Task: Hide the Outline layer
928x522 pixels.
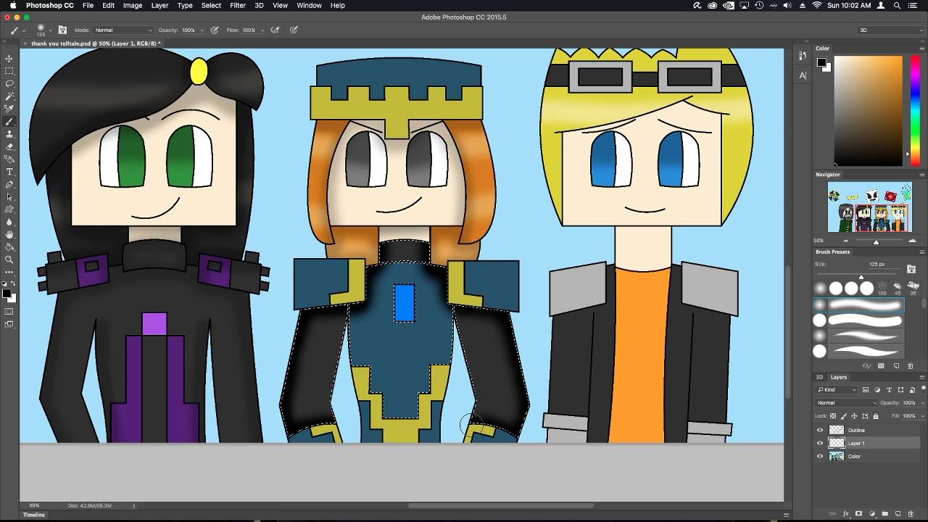Action: coord(820,430)
